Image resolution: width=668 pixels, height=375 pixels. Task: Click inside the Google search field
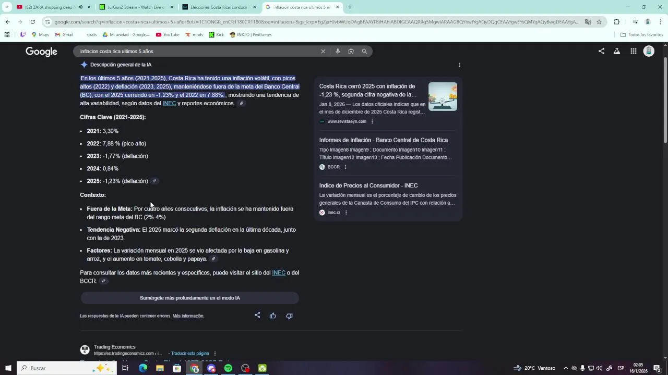(x=198, y=52)
